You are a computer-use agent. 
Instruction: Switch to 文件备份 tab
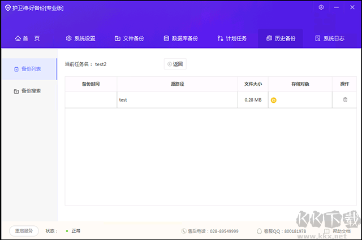(130, 38)
